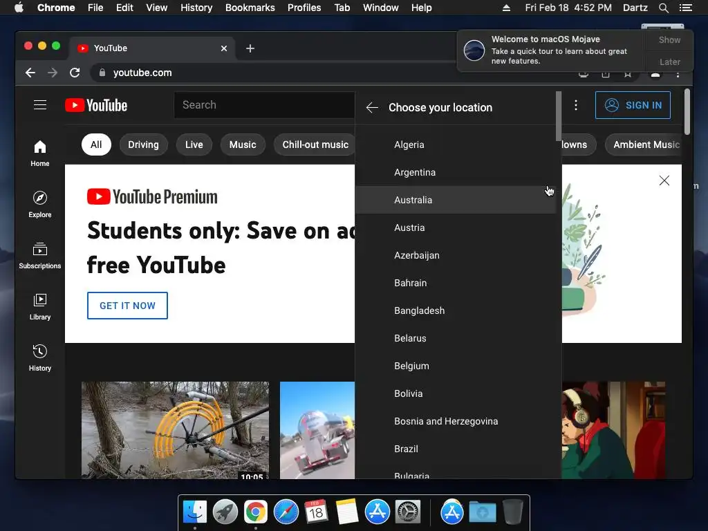The image size is (708, 531).
Task: Click the YouTube logo
Action: click(96, 105)
